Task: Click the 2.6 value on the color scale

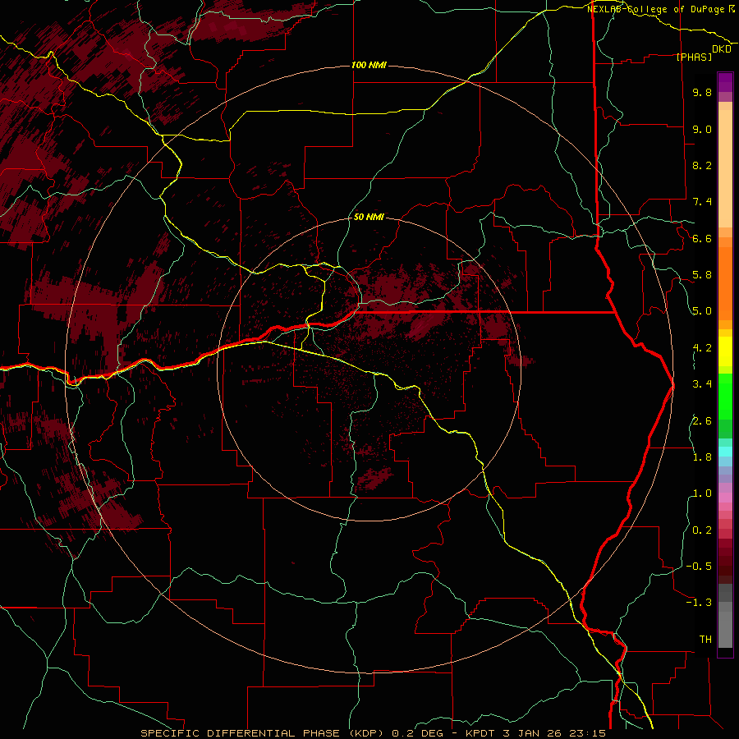Action: pos(702,421)
